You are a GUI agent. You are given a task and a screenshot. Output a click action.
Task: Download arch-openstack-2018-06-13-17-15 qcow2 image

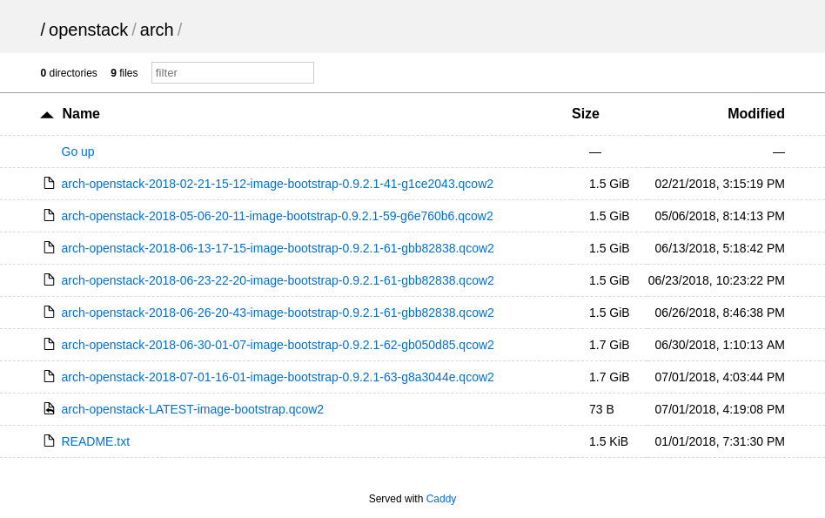[278, 248]
